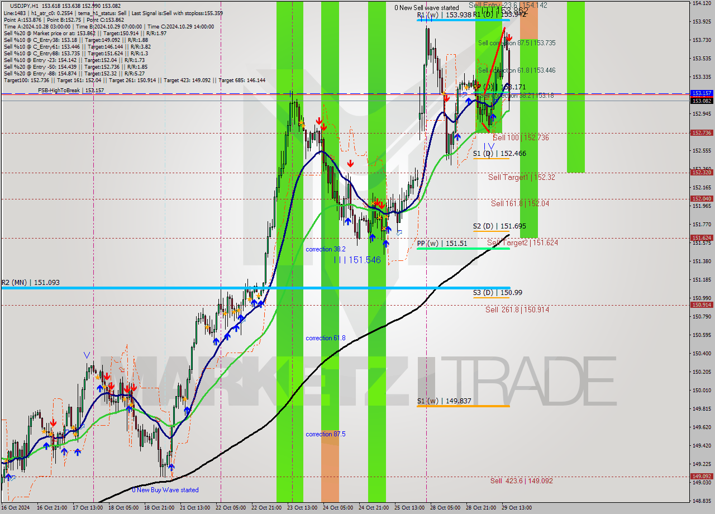The width and height of the screenshot is (715, 514).
Task: Click the S1 (D) 152.466 label
Action: click(x=499, y=153)
